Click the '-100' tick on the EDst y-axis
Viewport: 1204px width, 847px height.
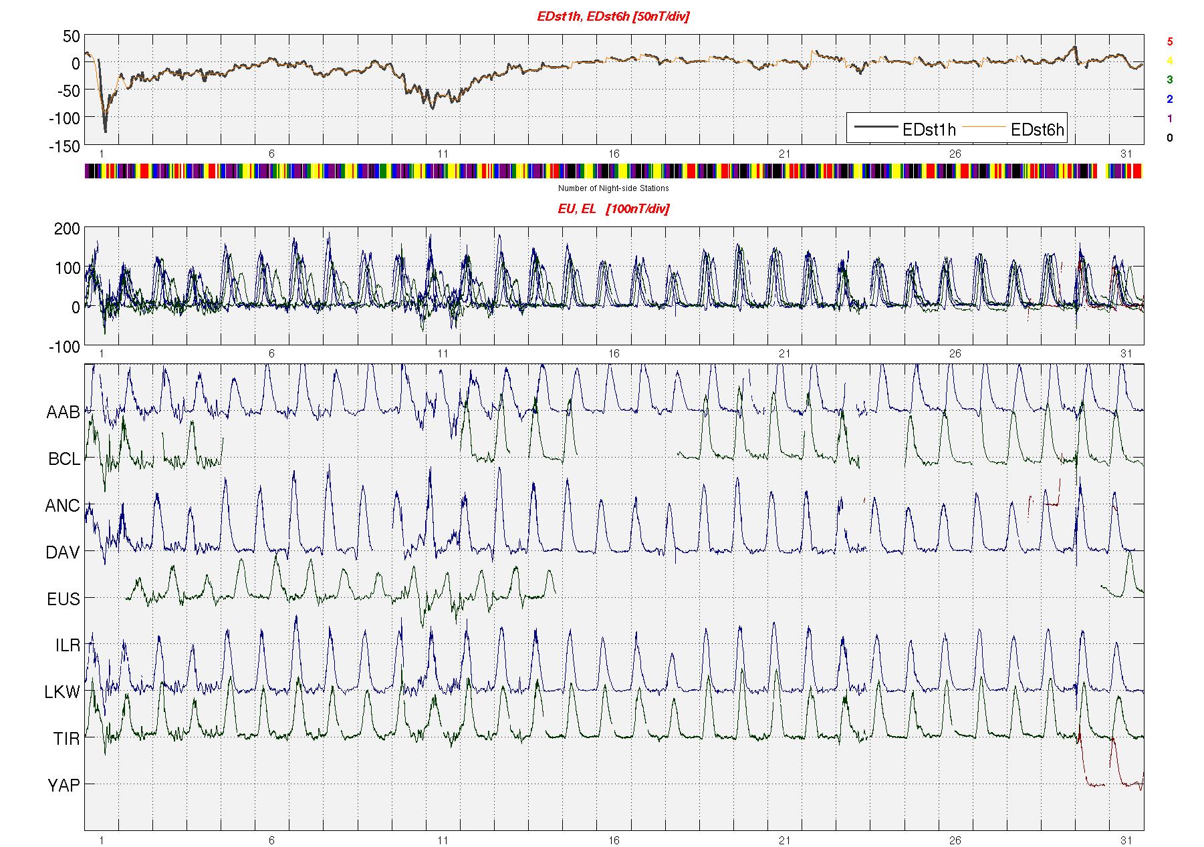[64, 119]
